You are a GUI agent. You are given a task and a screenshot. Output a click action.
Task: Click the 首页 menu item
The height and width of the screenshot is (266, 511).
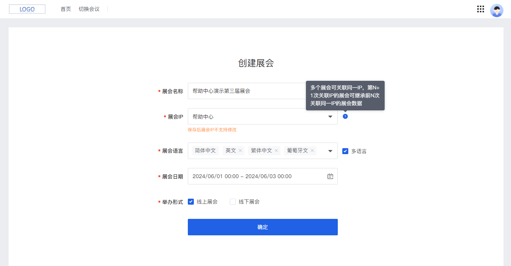pos(66,9)
